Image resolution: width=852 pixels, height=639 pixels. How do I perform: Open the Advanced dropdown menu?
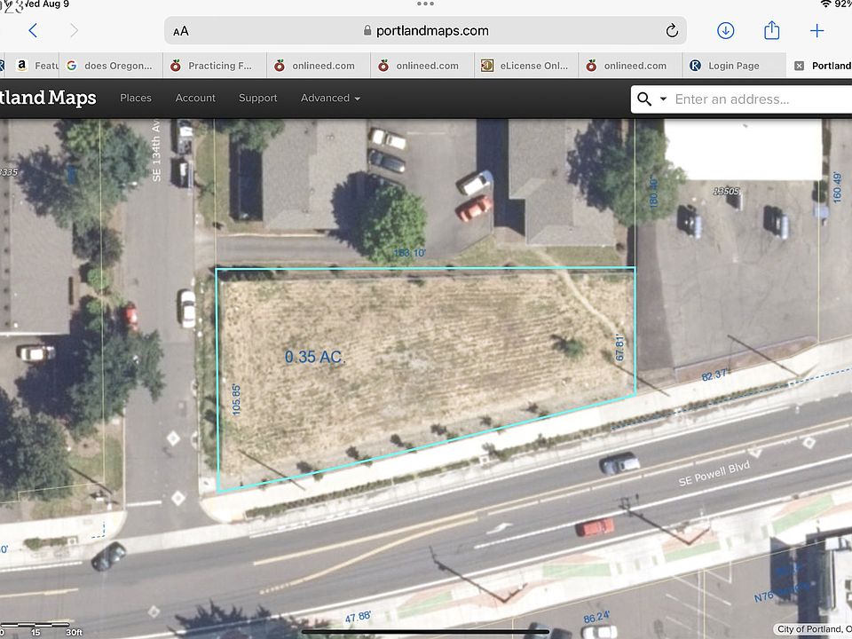point(330,98)
